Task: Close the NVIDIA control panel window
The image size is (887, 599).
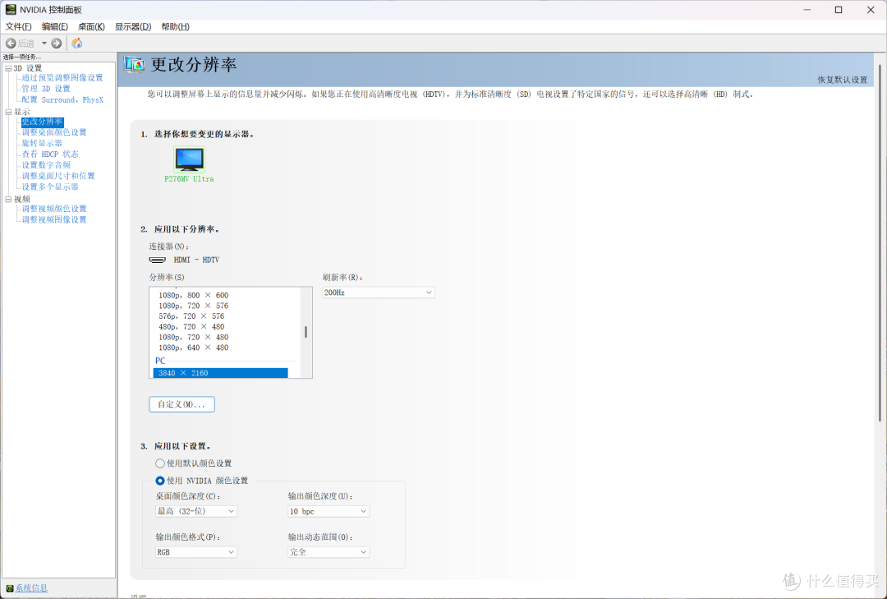Action: tap(871, 10)
